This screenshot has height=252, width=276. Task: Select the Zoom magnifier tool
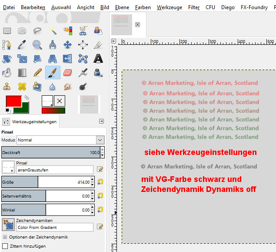[37, 45]
